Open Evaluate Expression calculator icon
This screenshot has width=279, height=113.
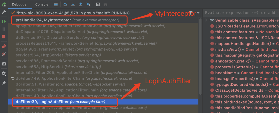pos(98,4)
